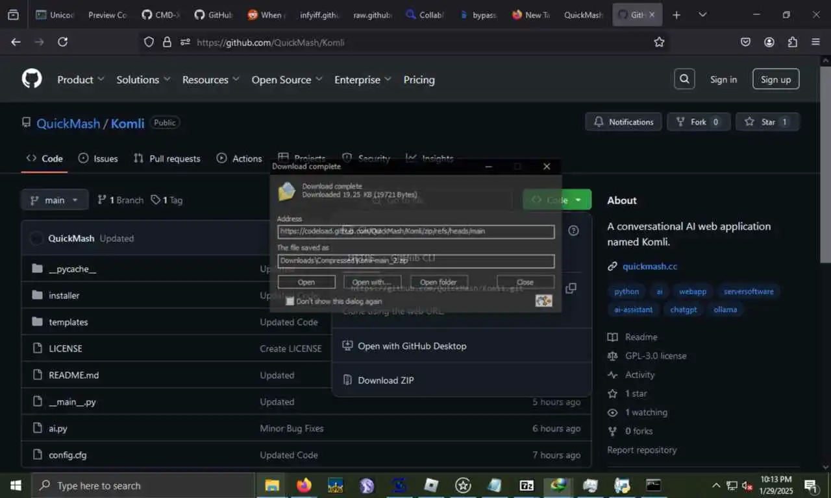
Task: Click the clone help question mark icon
Action: (573, 230)
